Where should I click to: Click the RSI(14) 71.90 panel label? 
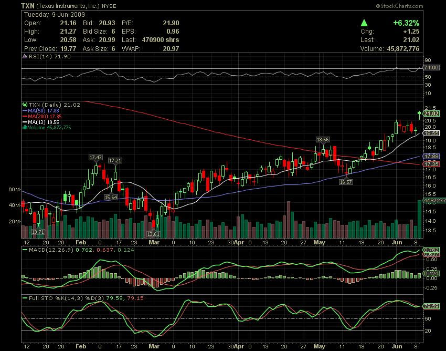point(49,56)
